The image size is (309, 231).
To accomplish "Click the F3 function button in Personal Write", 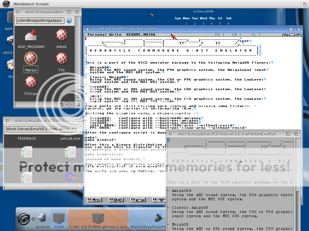I will click(x=138, y=200).
